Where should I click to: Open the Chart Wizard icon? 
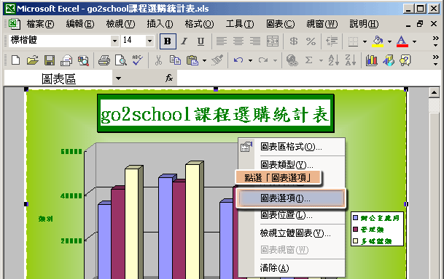tap(371, 60)
